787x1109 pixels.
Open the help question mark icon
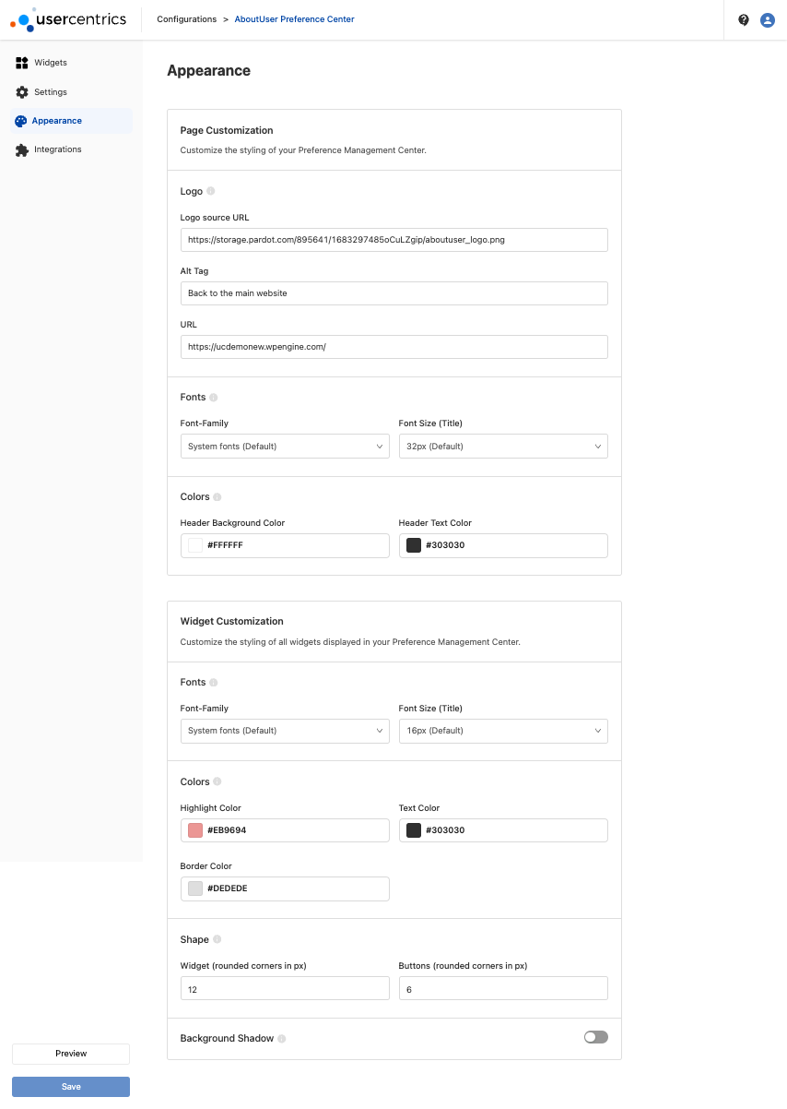pyautogui.click(x=744, y=19)
